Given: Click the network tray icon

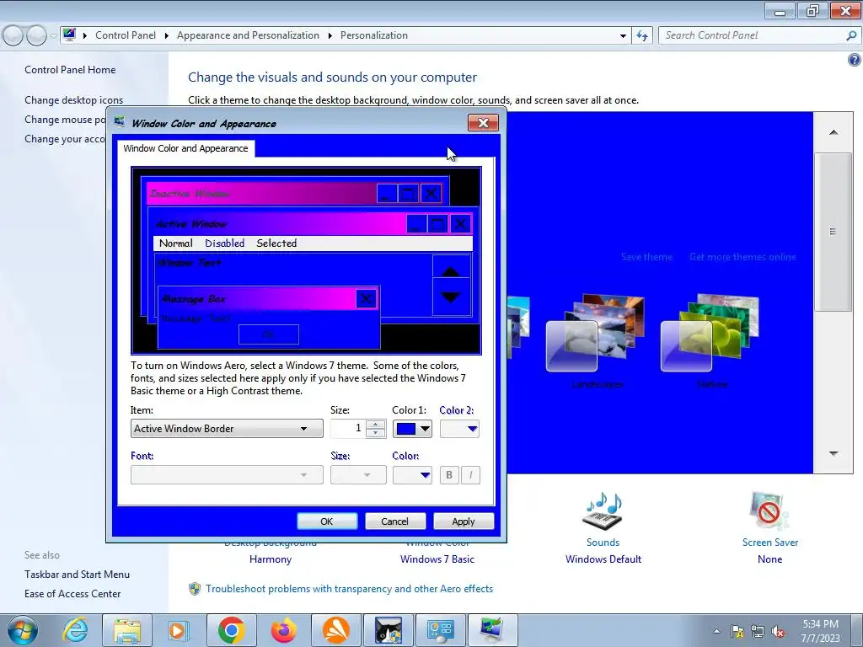Looking at the screenshot, I should tap(758, 631).
